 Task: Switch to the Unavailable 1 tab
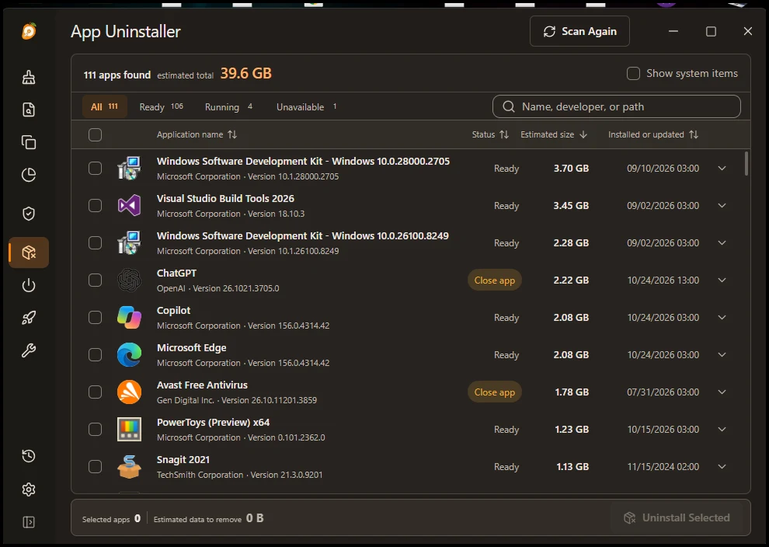[x=307, y=106]
